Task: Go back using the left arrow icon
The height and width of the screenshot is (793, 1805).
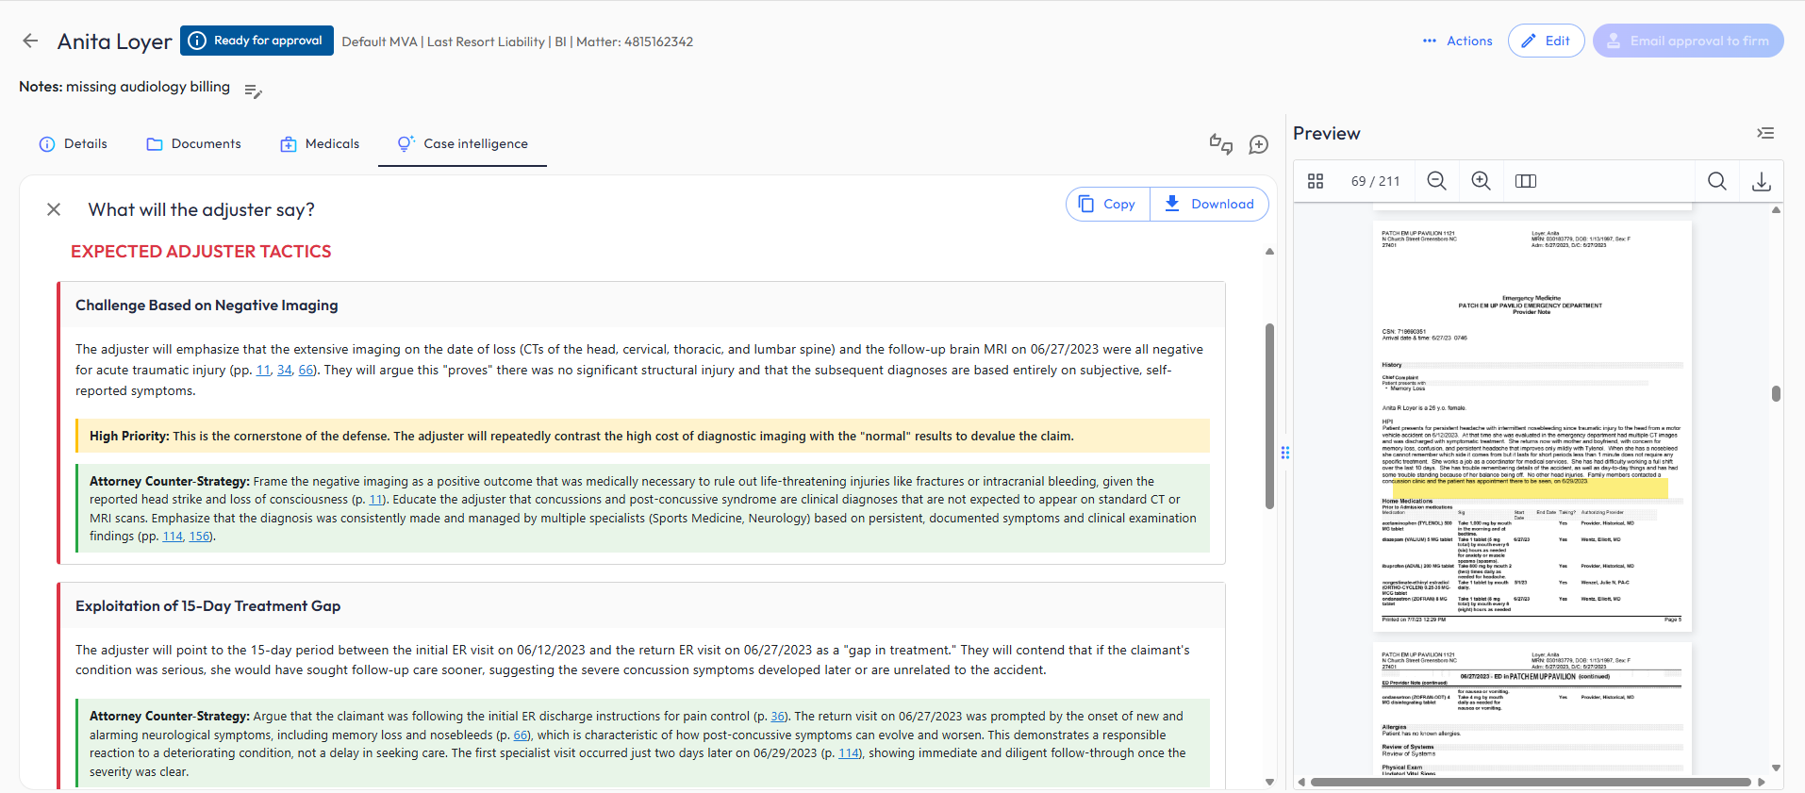Action: point(30,41)
